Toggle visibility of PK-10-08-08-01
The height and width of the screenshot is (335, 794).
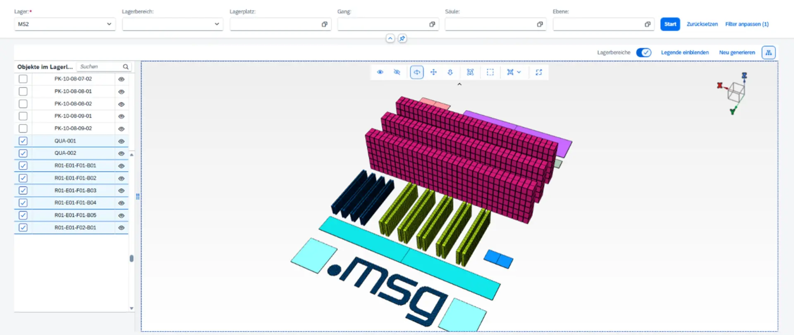click(121, 91)
